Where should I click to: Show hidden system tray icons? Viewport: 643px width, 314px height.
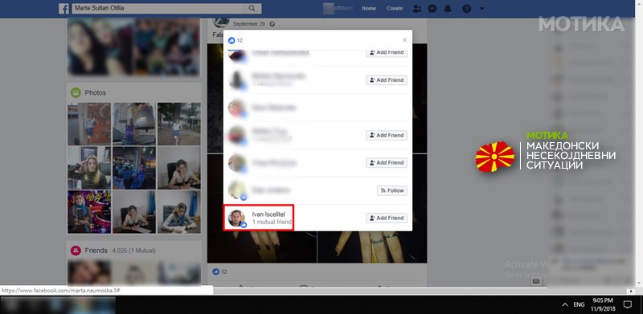[565, 304]
